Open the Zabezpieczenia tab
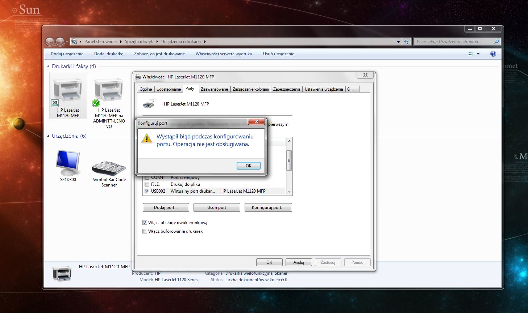Screen dimensions: 528x313 point(287,89)
